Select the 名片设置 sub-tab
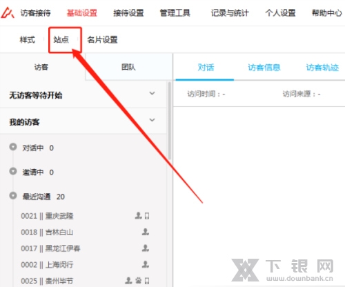This screenshot has width=345, height=287. (x=102, y=40)
